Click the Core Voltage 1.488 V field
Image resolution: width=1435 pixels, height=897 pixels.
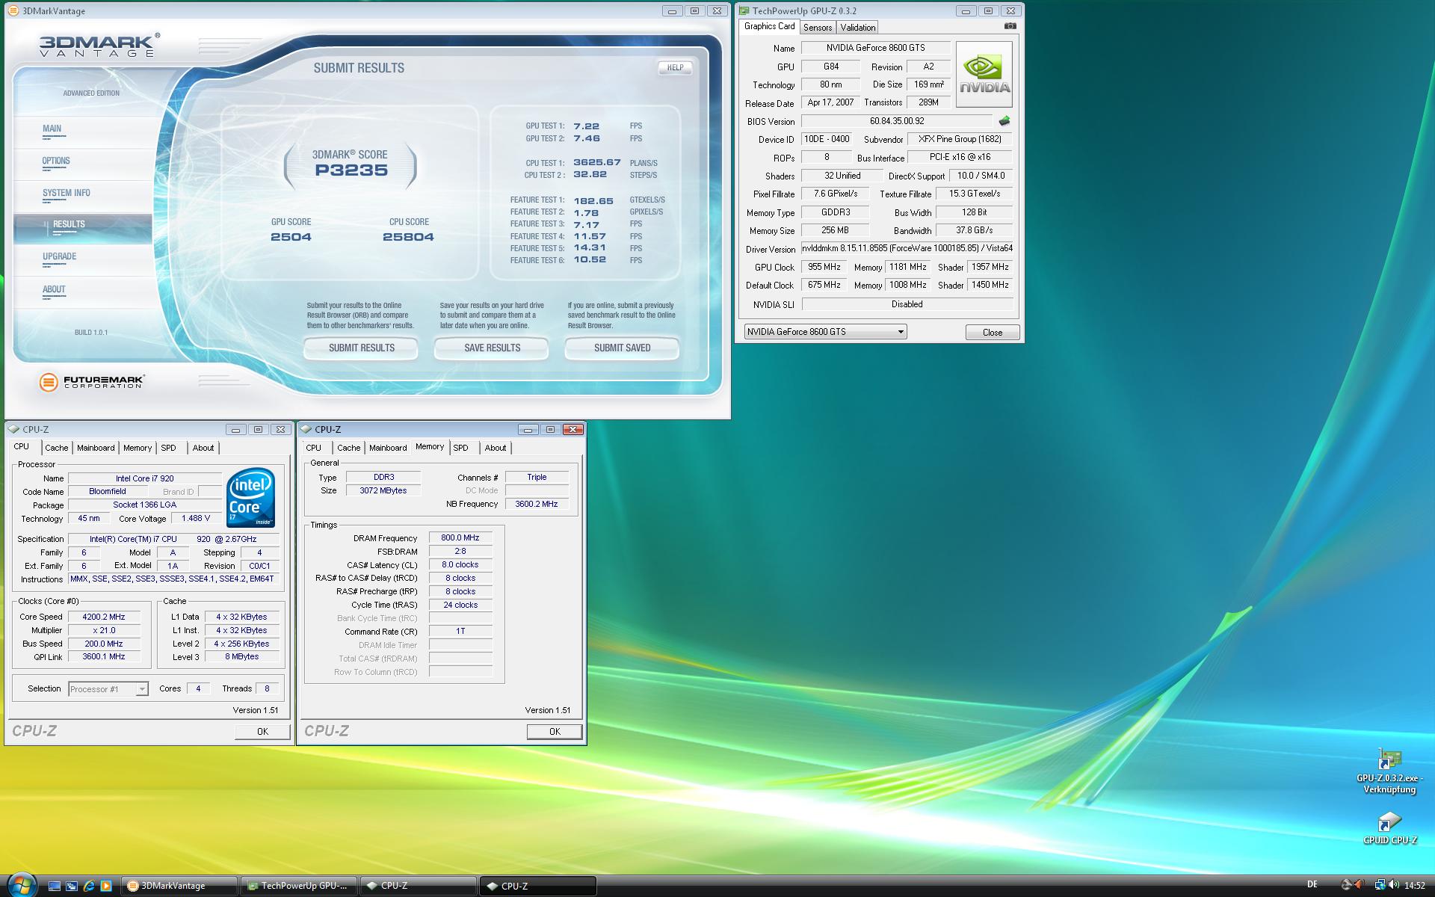(x=196, y=518)
